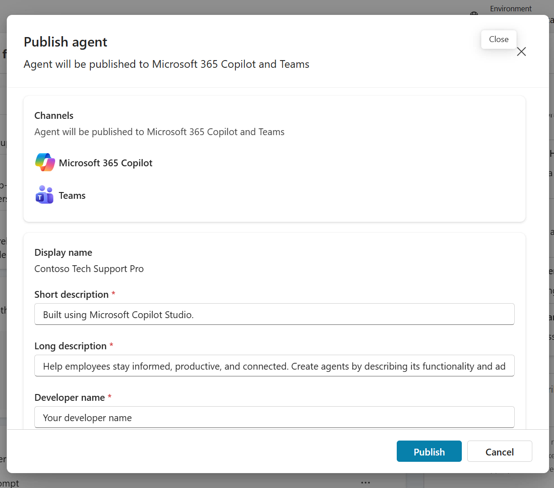Open the ellipsis menu below the dialog
Image resolution: width=554 pixels, height=488 pixels.
[x=366, y=482]
